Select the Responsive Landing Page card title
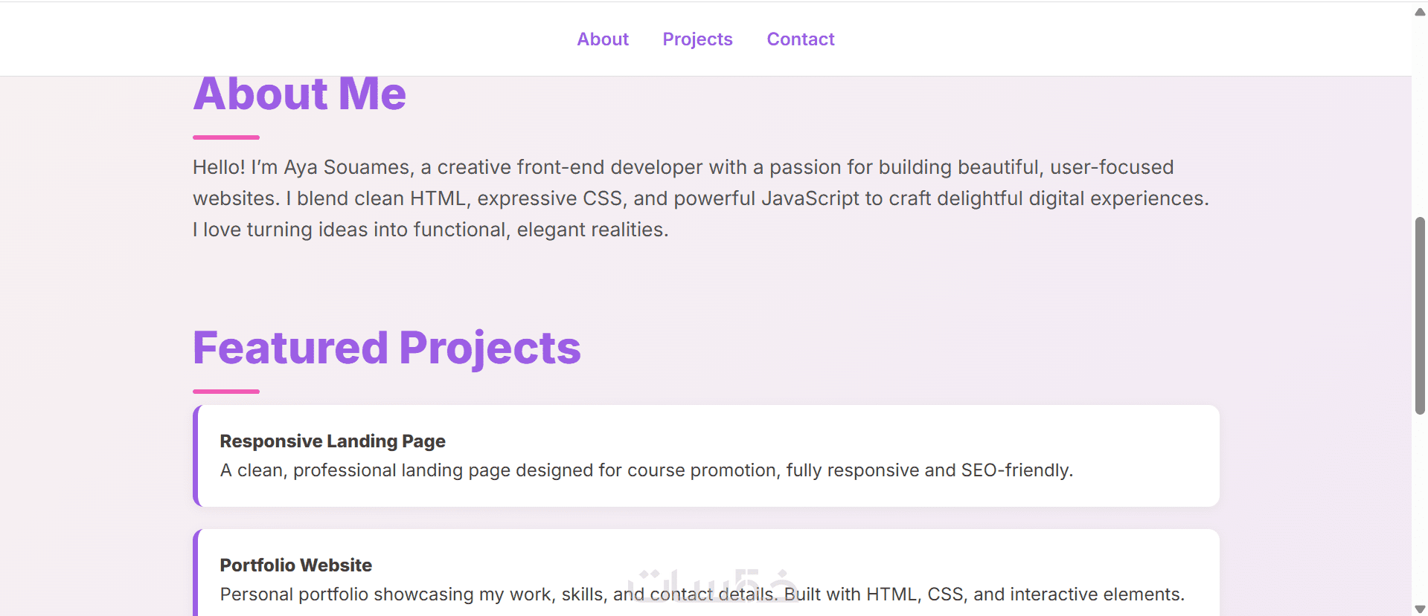This screenshot has height=616, width=1428. coord(333,441)
